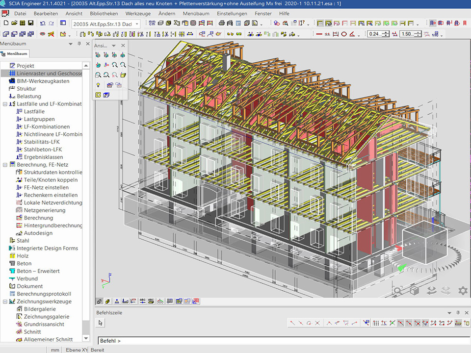Open the Werkzeuge menu

[x=138, y=13]
